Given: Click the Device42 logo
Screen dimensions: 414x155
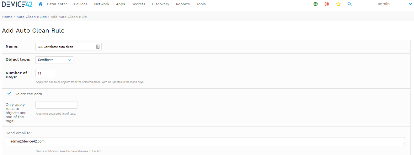Looking at the screenshot, I should click(x=17, y=4).
